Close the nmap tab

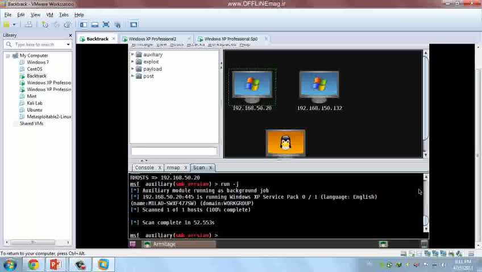186,168
